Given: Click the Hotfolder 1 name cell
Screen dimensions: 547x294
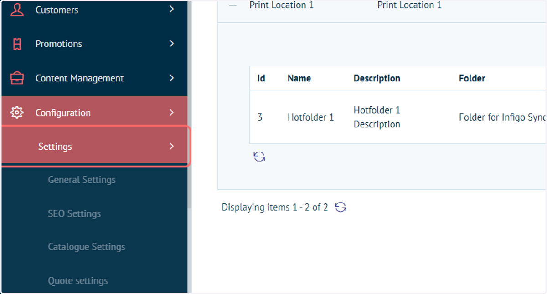Looking at the screenshot, I should [x=311, y=117].
